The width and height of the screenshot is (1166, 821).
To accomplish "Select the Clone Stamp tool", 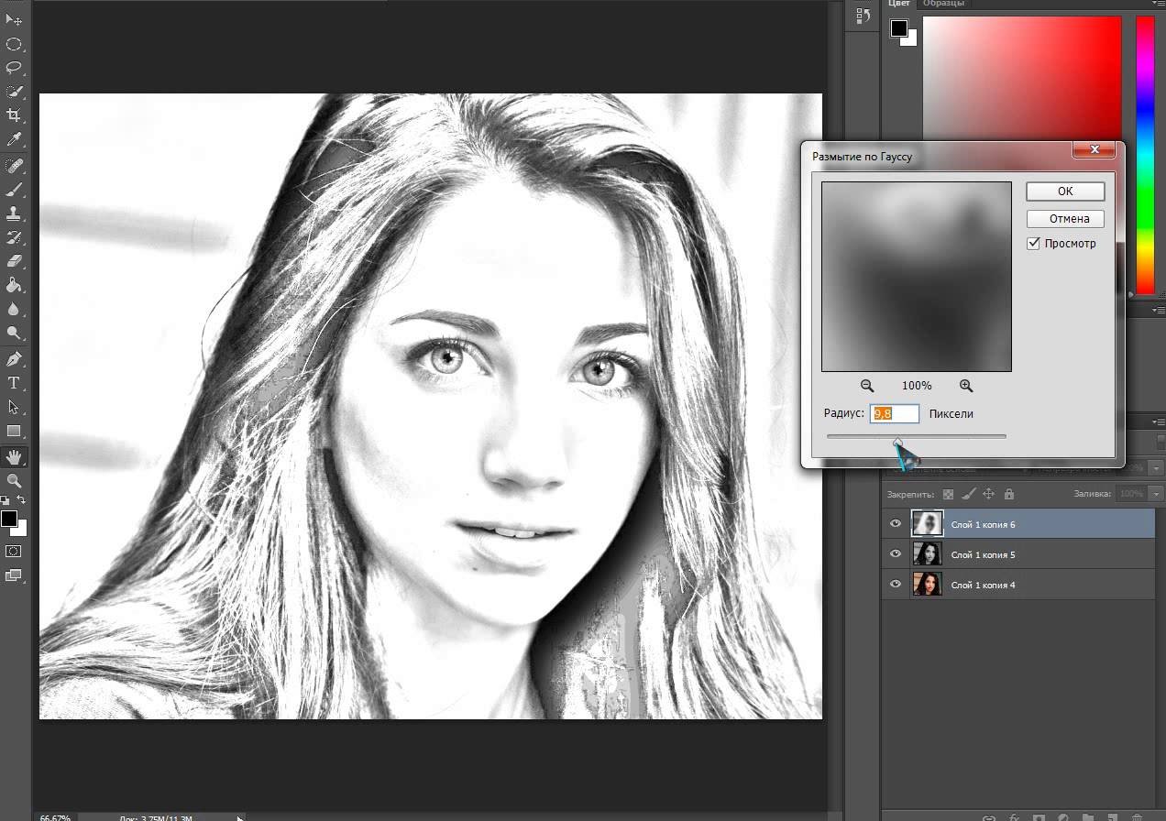I will click(14, 213).
